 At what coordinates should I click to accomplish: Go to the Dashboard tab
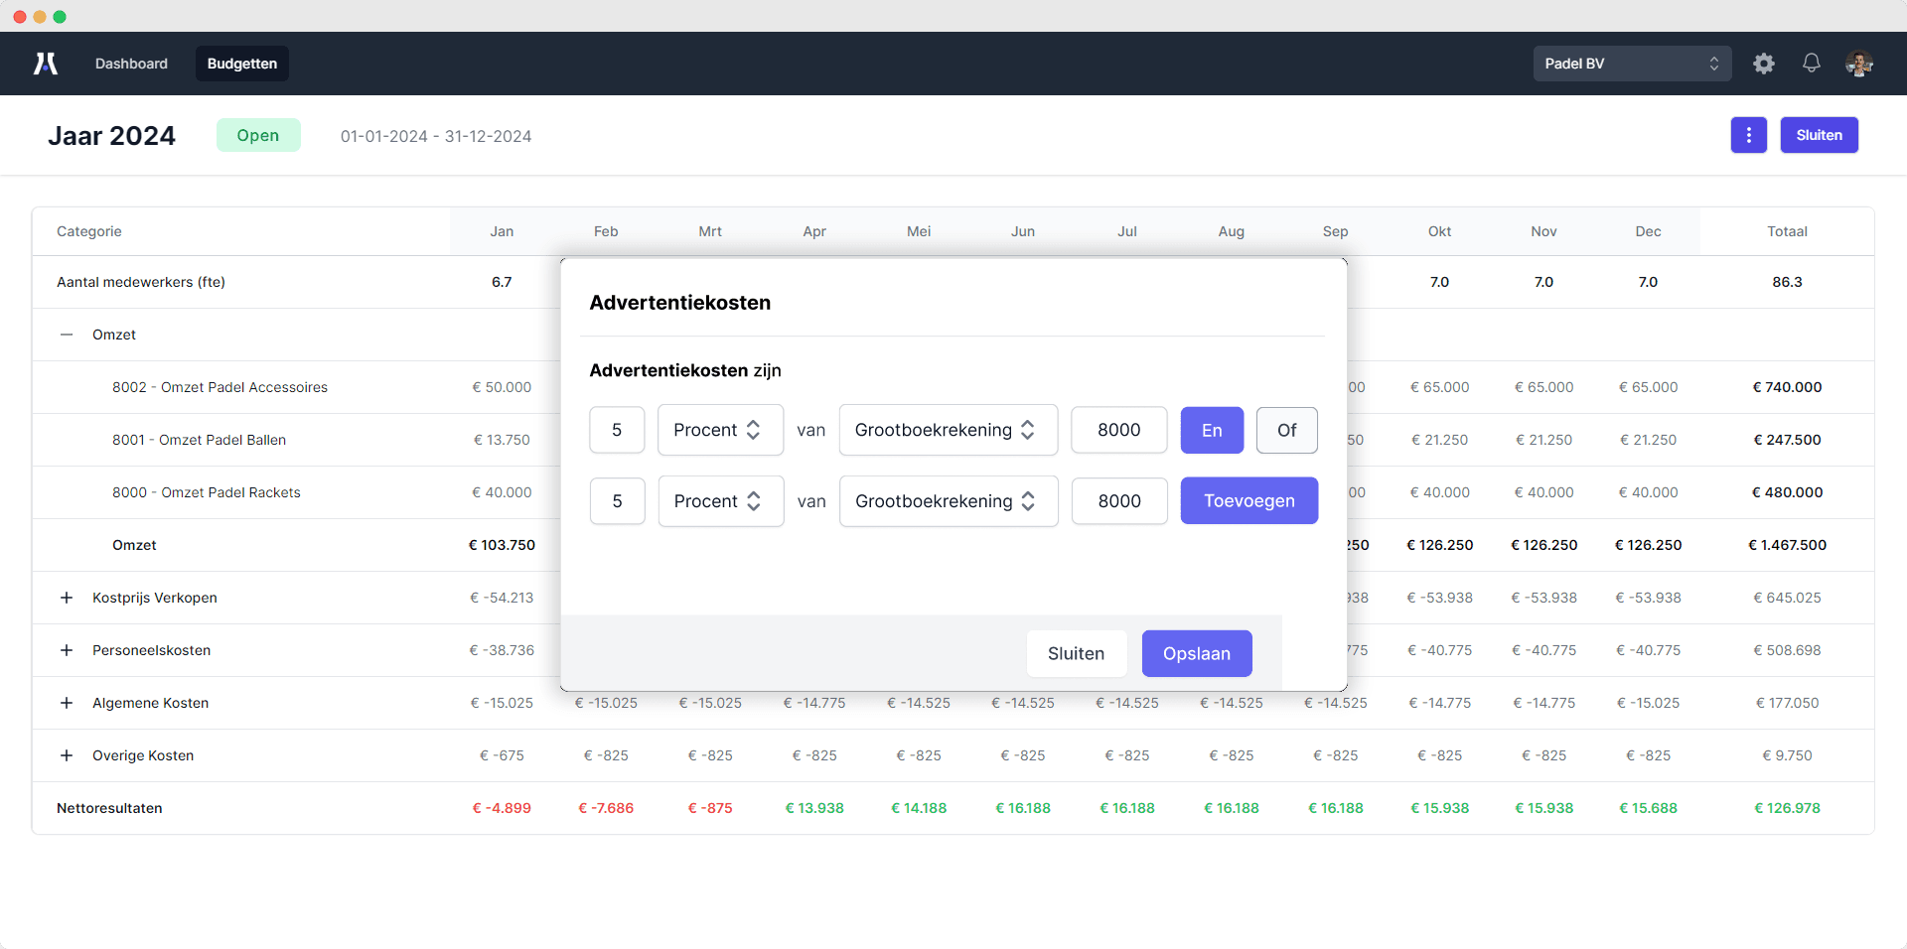[x=131, y=64]
